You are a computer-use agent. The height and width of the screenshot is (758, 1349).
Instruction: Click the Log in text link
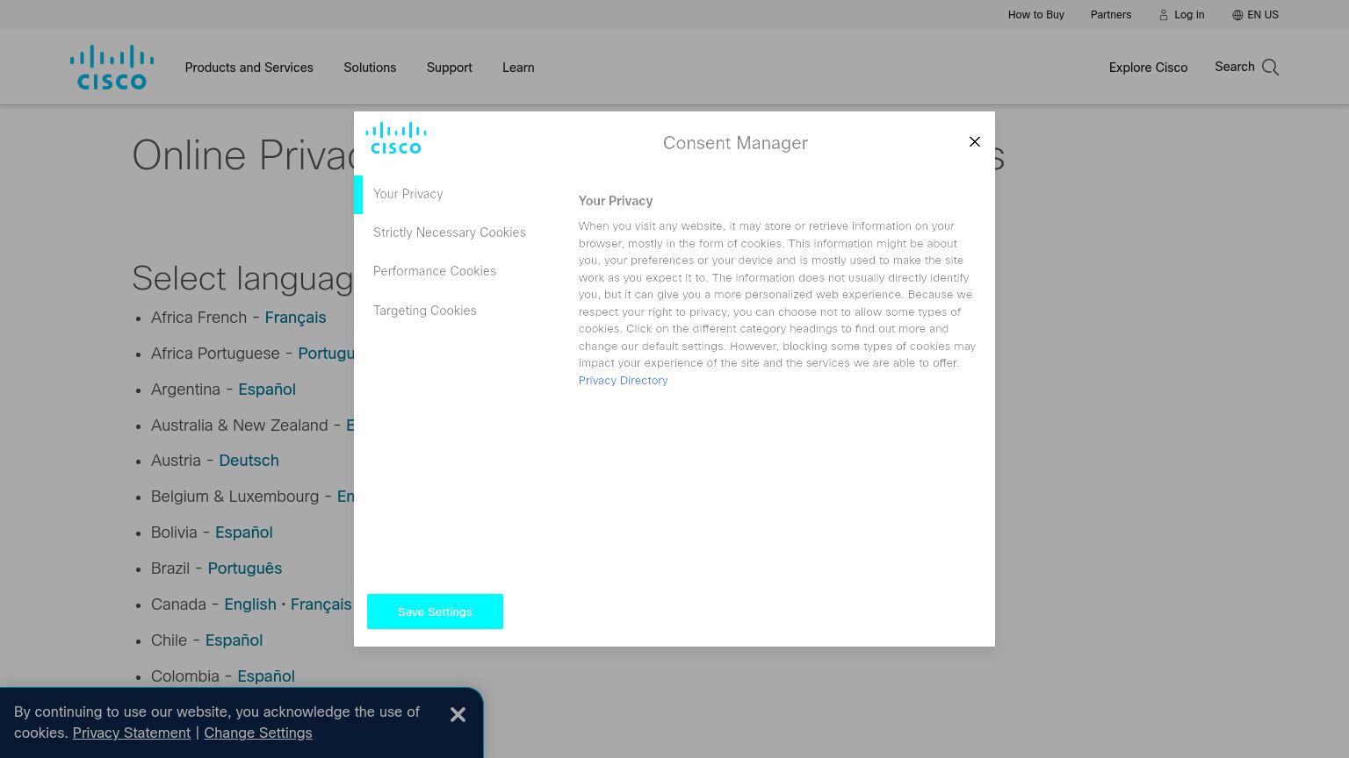pyautogui.click(x=1189, y=15)
